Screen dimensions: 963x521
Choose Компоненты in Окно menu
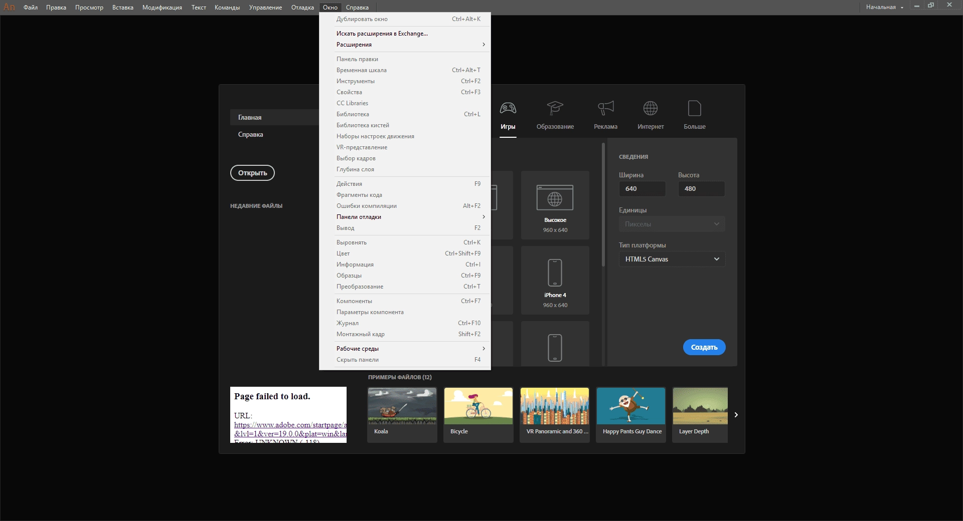405,301
